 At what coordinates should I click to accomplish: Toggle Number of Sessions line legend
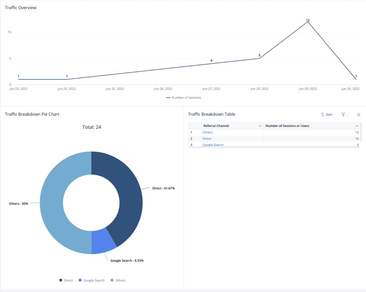(x=184, y=98)
